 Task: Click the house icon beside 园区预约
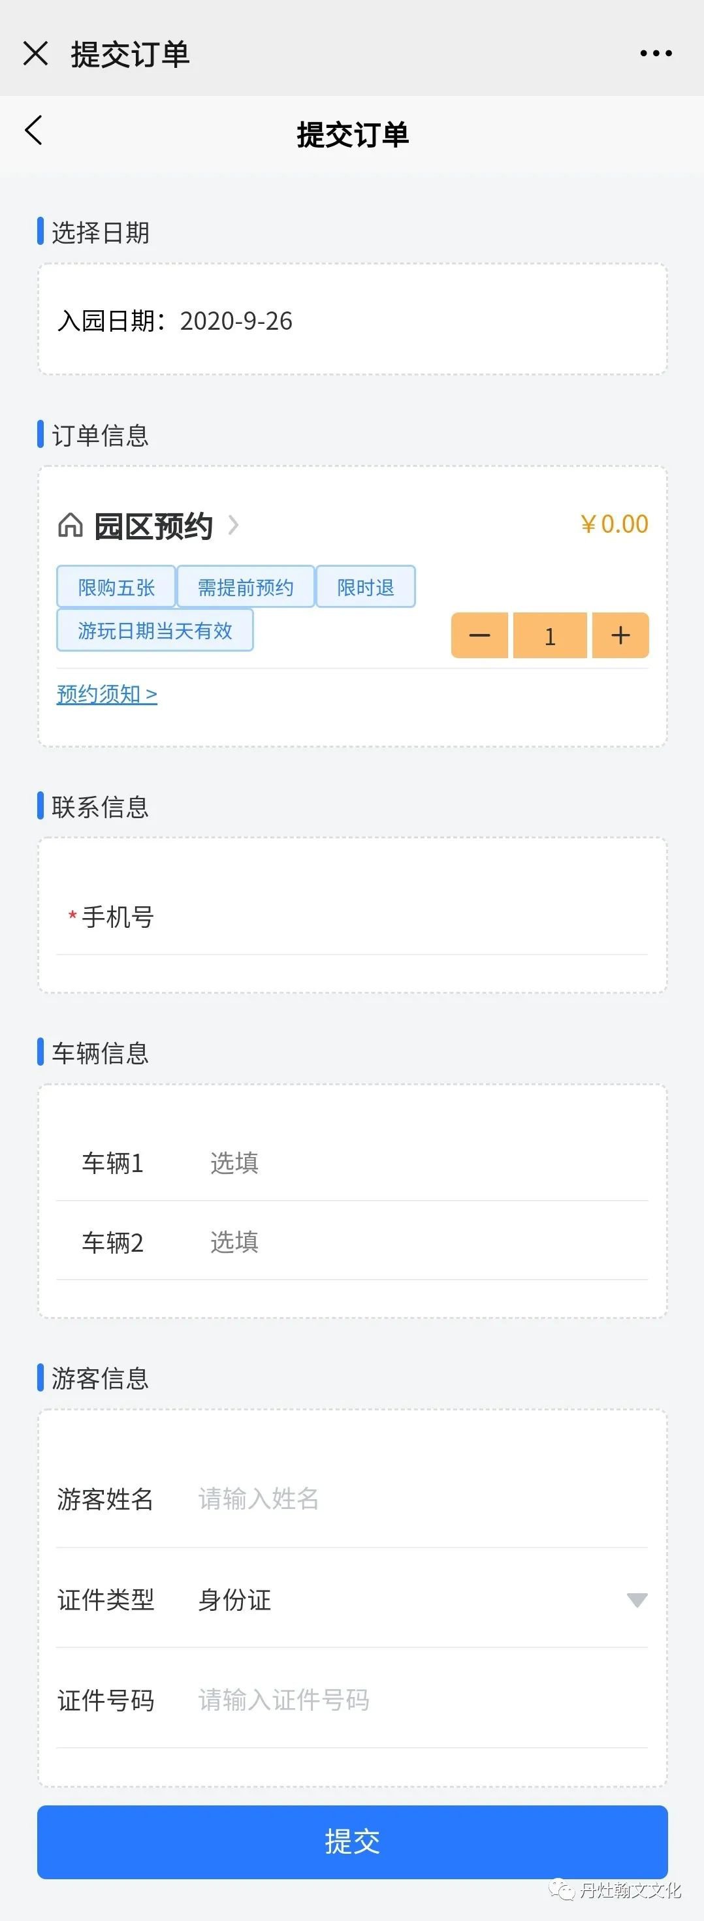tap(71, 526)
